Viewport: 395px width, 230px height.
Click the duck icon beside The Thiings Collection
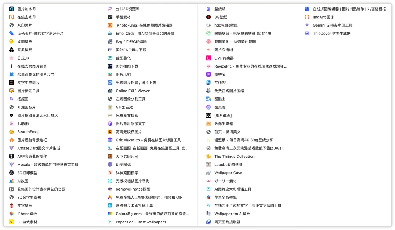tap(208, 156)
